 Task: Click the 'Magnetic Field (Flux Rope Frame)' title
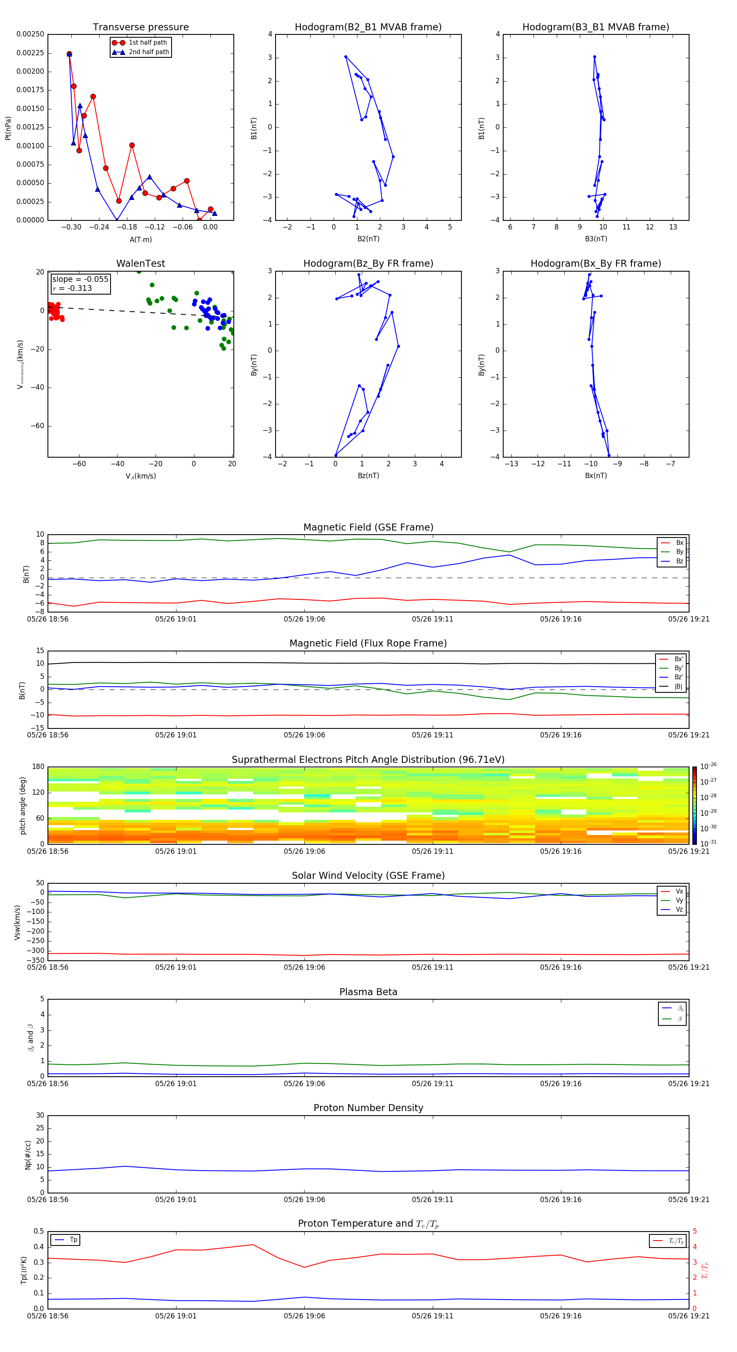pos(368,644)
